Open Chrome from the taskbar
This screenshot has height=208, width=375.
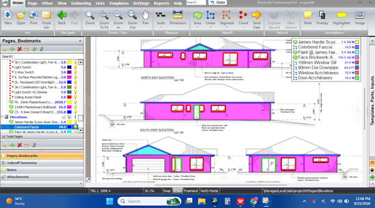(253, 201)
